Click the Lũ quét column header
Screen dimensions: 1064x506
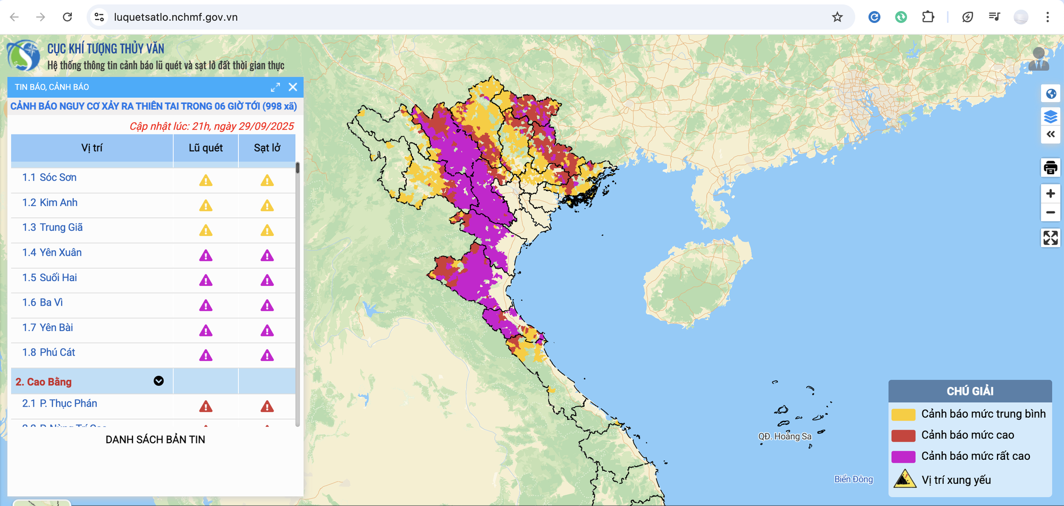(x=205, y=148)
